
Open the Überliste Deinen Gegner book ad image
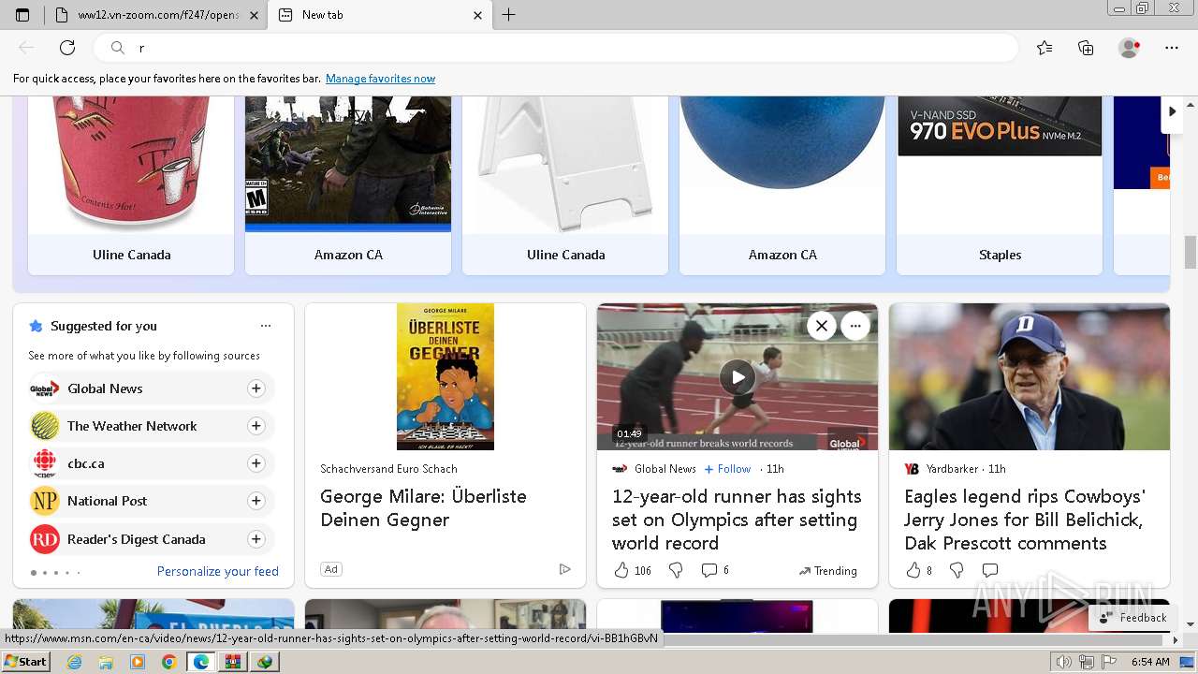(446, 376)
